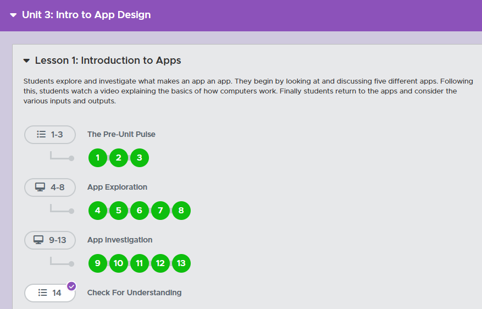The height and width of the screenshot is (309, 482).
Task: Open level 8 progress bubble
Action: [x=181, y=211]
